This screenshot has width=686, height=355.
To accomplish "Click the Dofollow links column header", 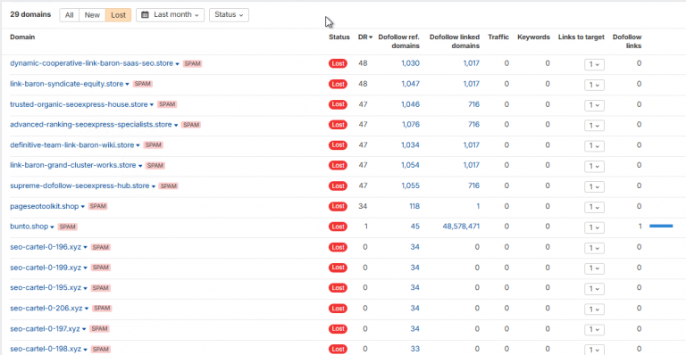I will pyautogui.click(x=627, y=42).
